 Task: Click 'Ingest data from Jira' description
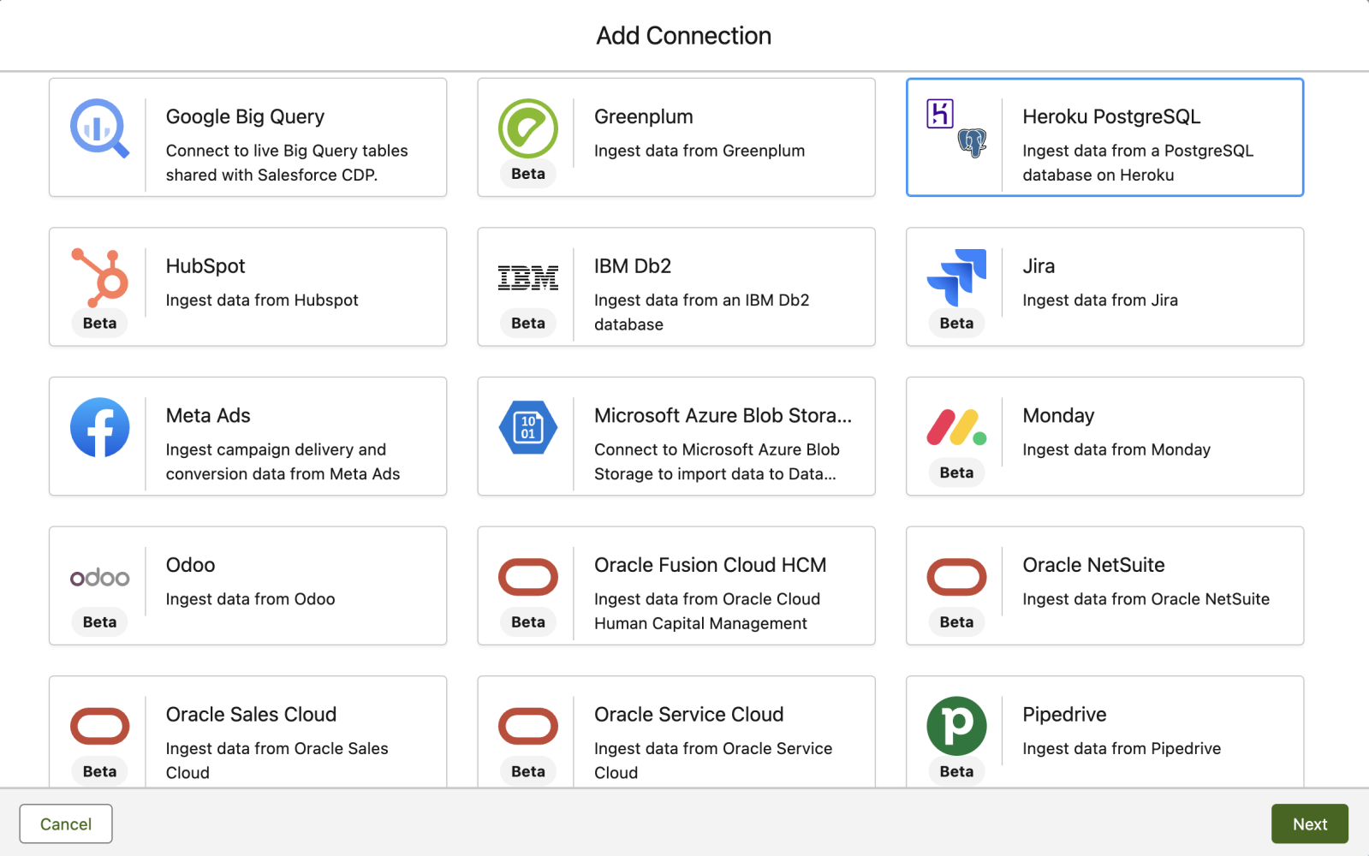tap(1100, 300)
